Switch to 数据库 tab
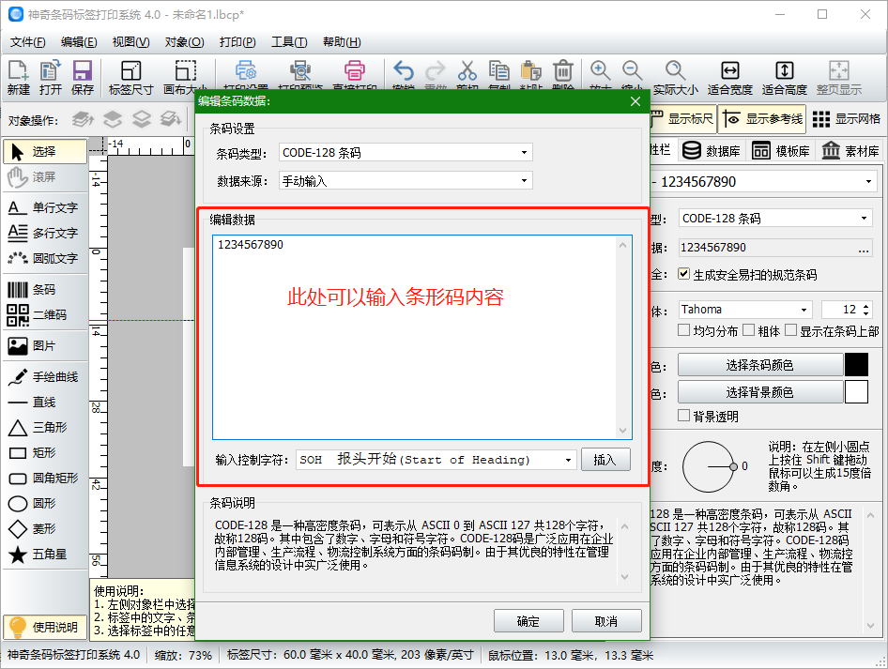 click(x=712, y=150)
